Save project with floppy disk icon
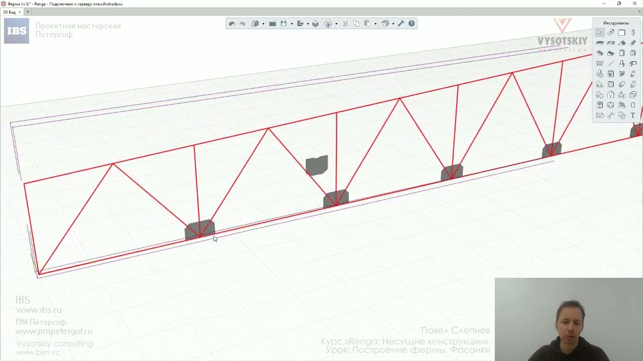The height and width of the screenshot is (361, 643). coord(283,24)
